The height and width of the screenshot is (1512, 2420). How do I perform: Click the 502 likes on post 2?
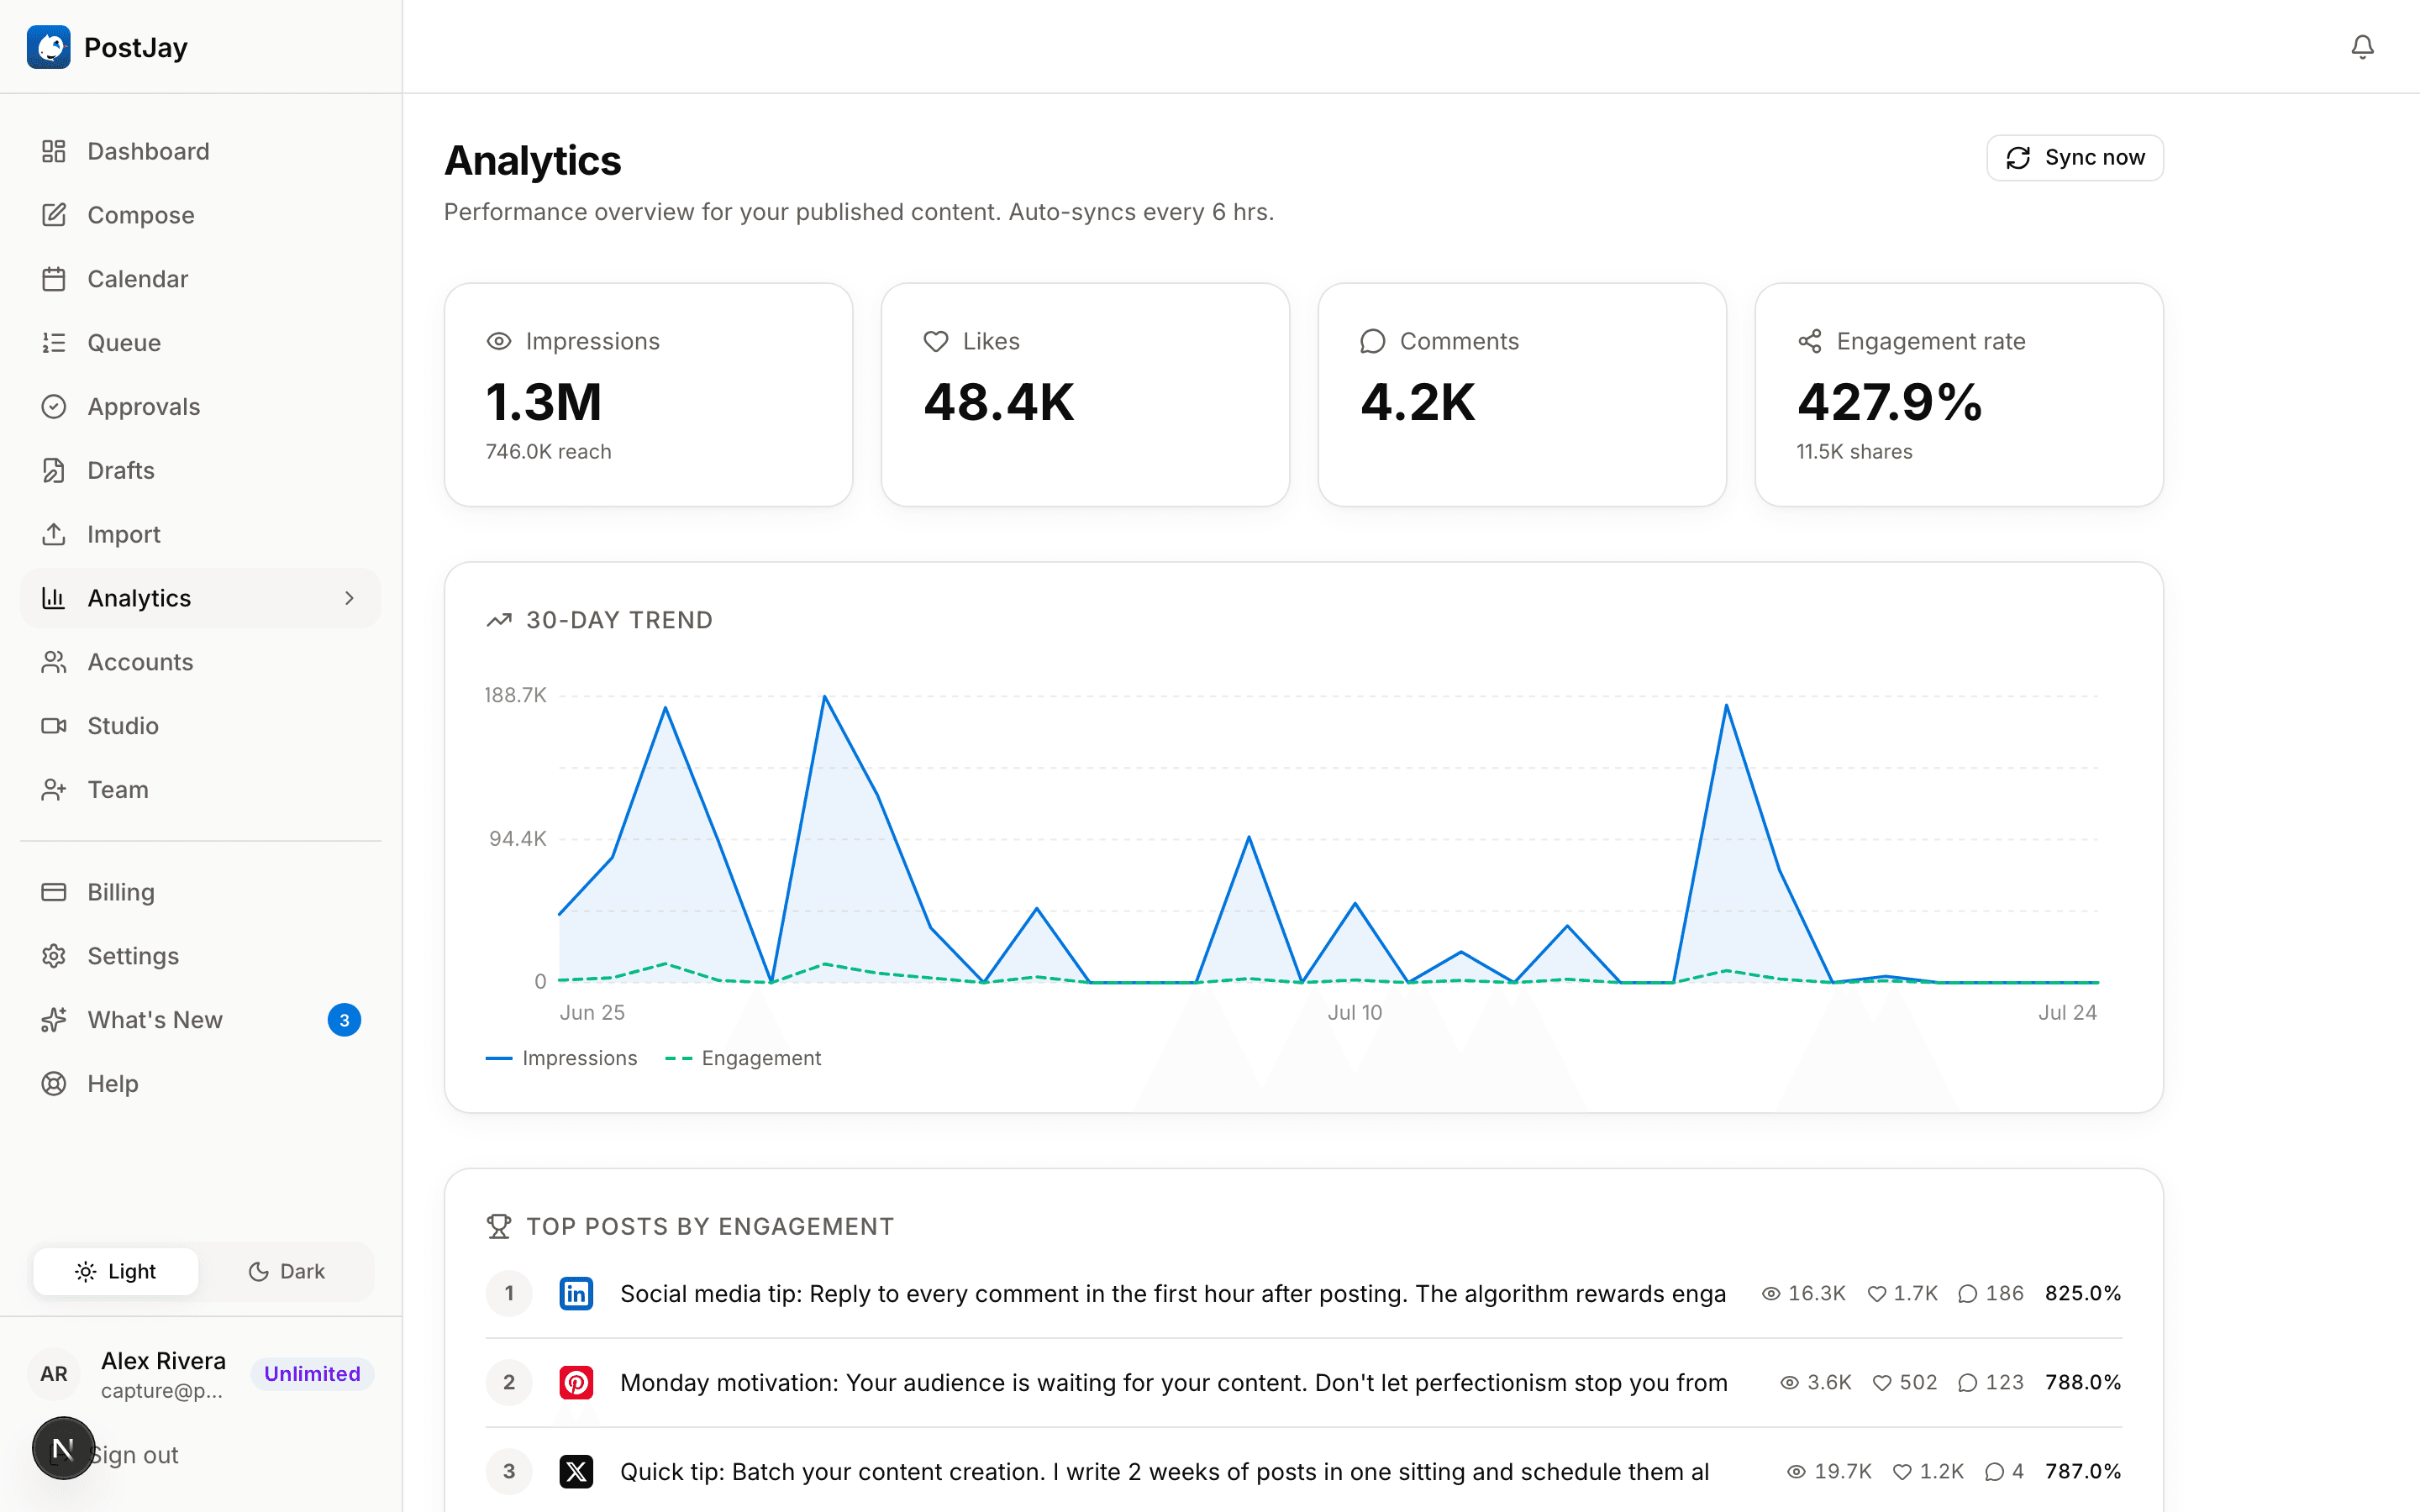pos(1905,1382)
